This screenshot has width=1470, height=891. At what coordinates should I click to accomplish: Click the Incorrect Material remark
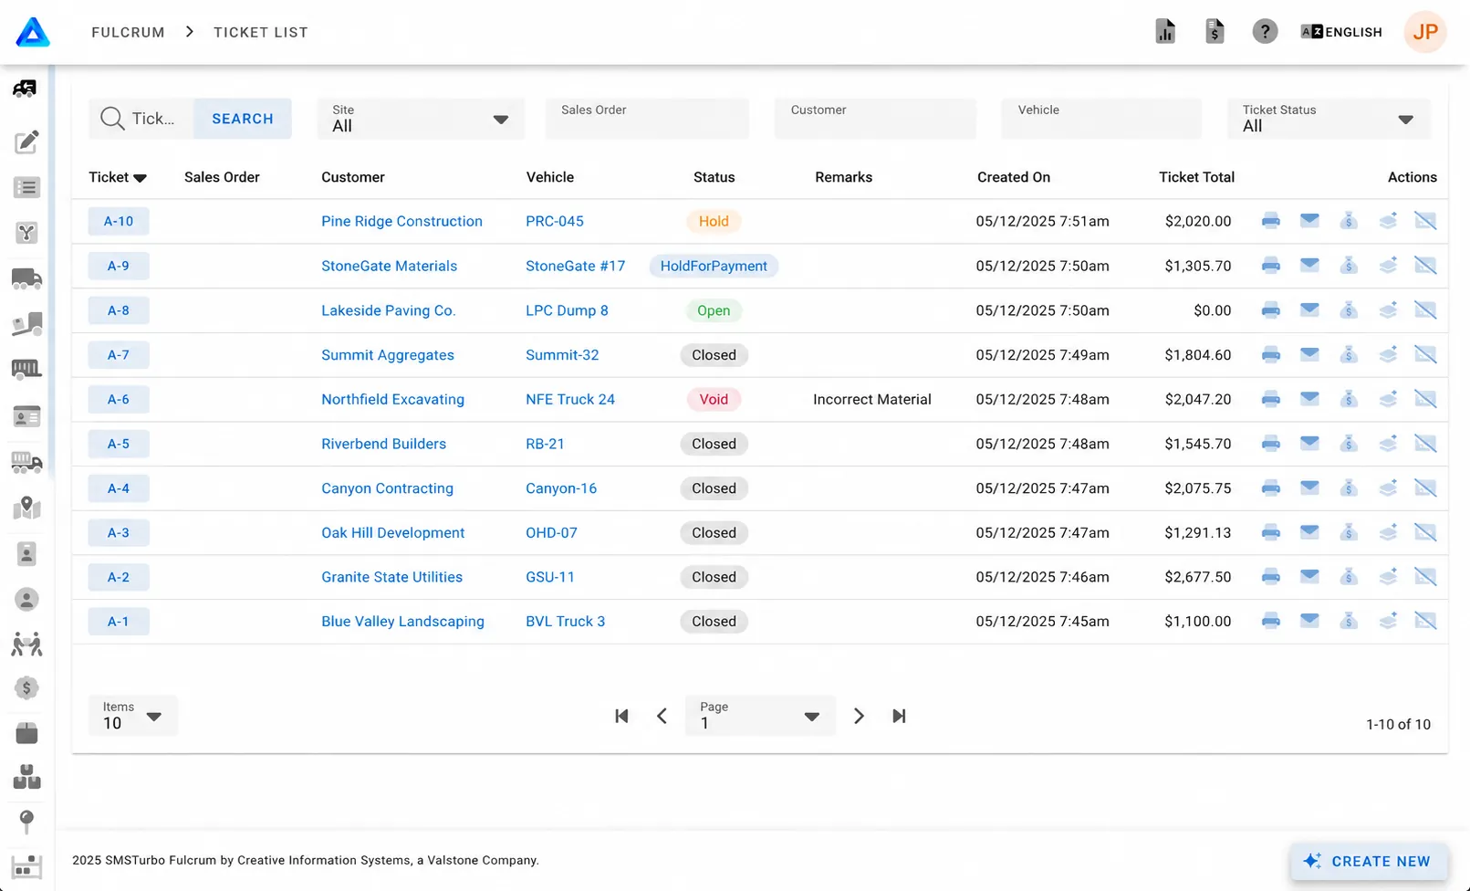871,399
